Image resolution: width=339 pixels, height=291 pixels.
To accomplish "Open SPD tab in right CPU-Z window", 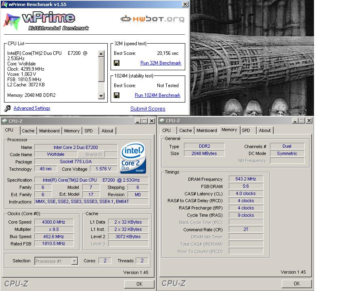I will (x=246, y=130).
